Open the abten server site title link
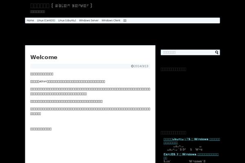 61,6
